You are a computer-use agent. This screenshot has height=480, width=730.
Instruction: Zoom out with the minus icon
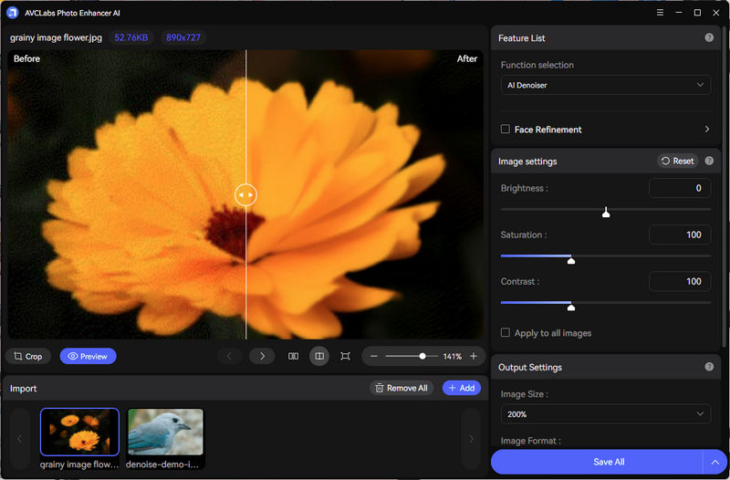pos(374,356)
